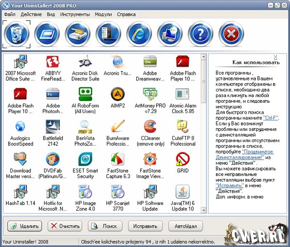The height and width of the screenshot is (247, 290).
Task: Open the Internet Explorer tool icon in the toolbar
Action: coord(139,34)
